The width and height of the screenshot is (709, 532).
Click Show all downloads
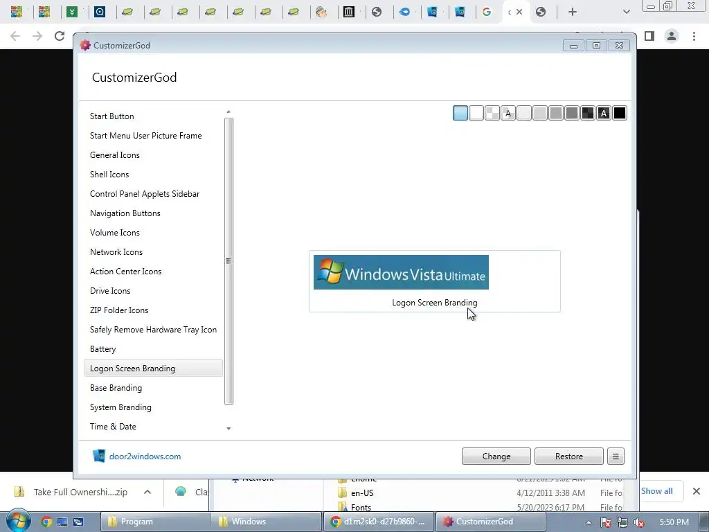click(656, 491)
